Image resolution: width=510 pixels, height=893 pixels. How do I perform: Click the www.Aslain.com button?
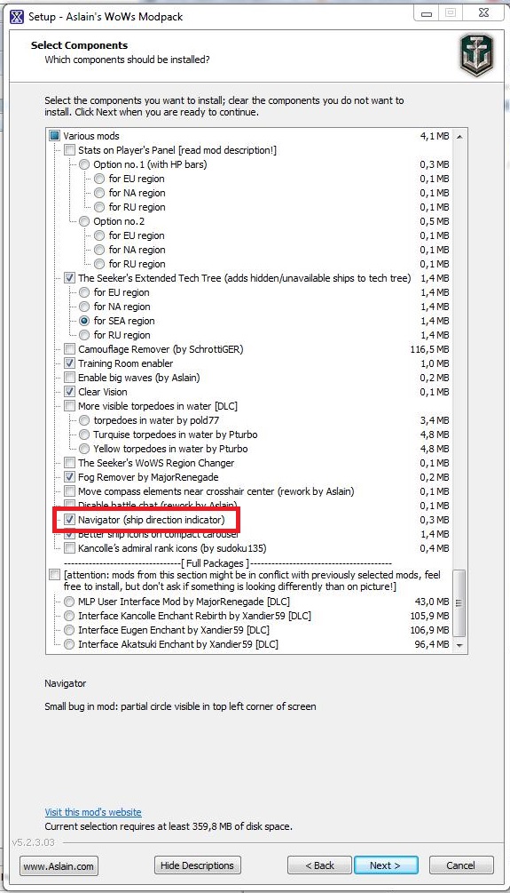(x=59, y=865)
